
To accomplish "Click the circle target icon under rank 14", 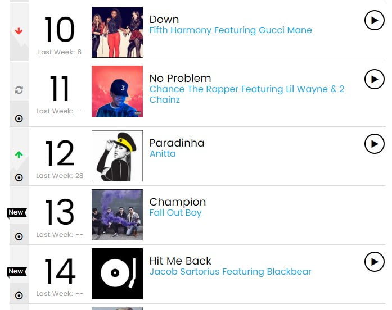I will [19, 295].
